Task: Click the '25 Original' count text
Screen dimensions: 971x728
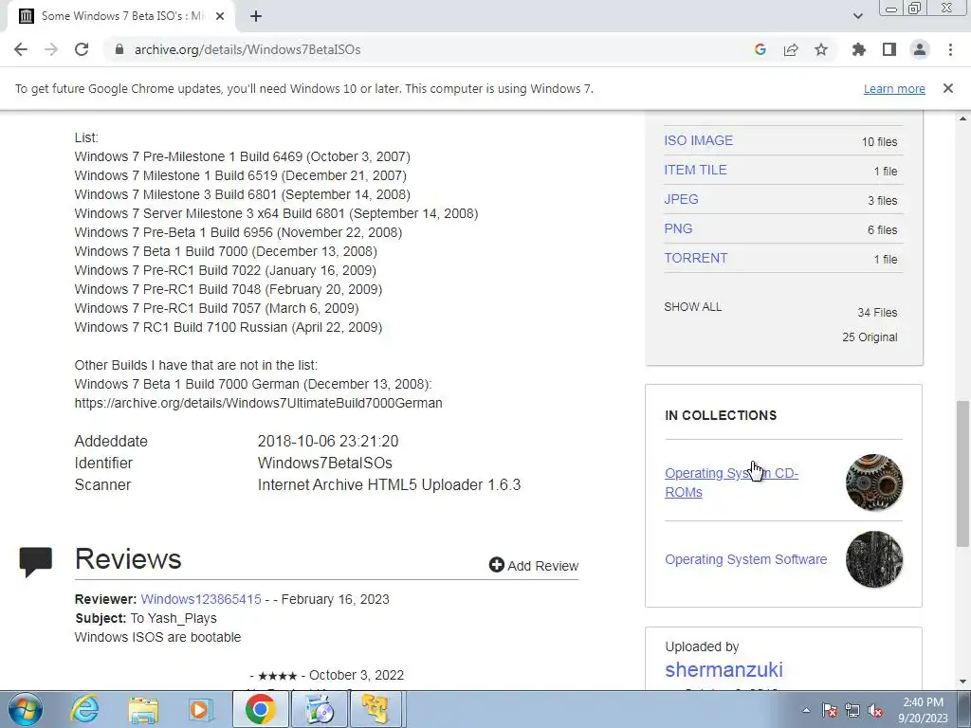Action: point(870,337)
